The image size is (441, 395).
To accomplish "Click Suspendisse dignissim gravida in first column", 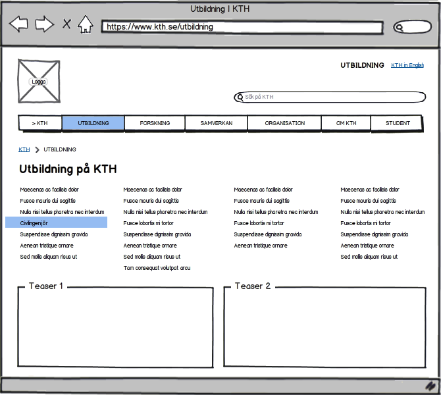I will coord(54,234).
